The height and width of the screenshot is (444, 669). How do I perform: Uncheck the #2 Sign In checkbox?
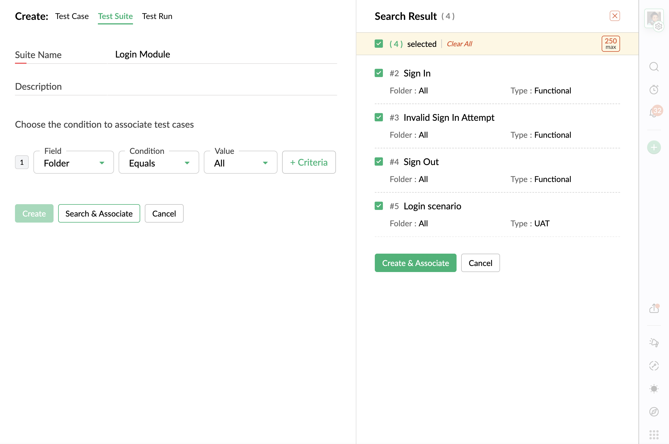point(379,73)
